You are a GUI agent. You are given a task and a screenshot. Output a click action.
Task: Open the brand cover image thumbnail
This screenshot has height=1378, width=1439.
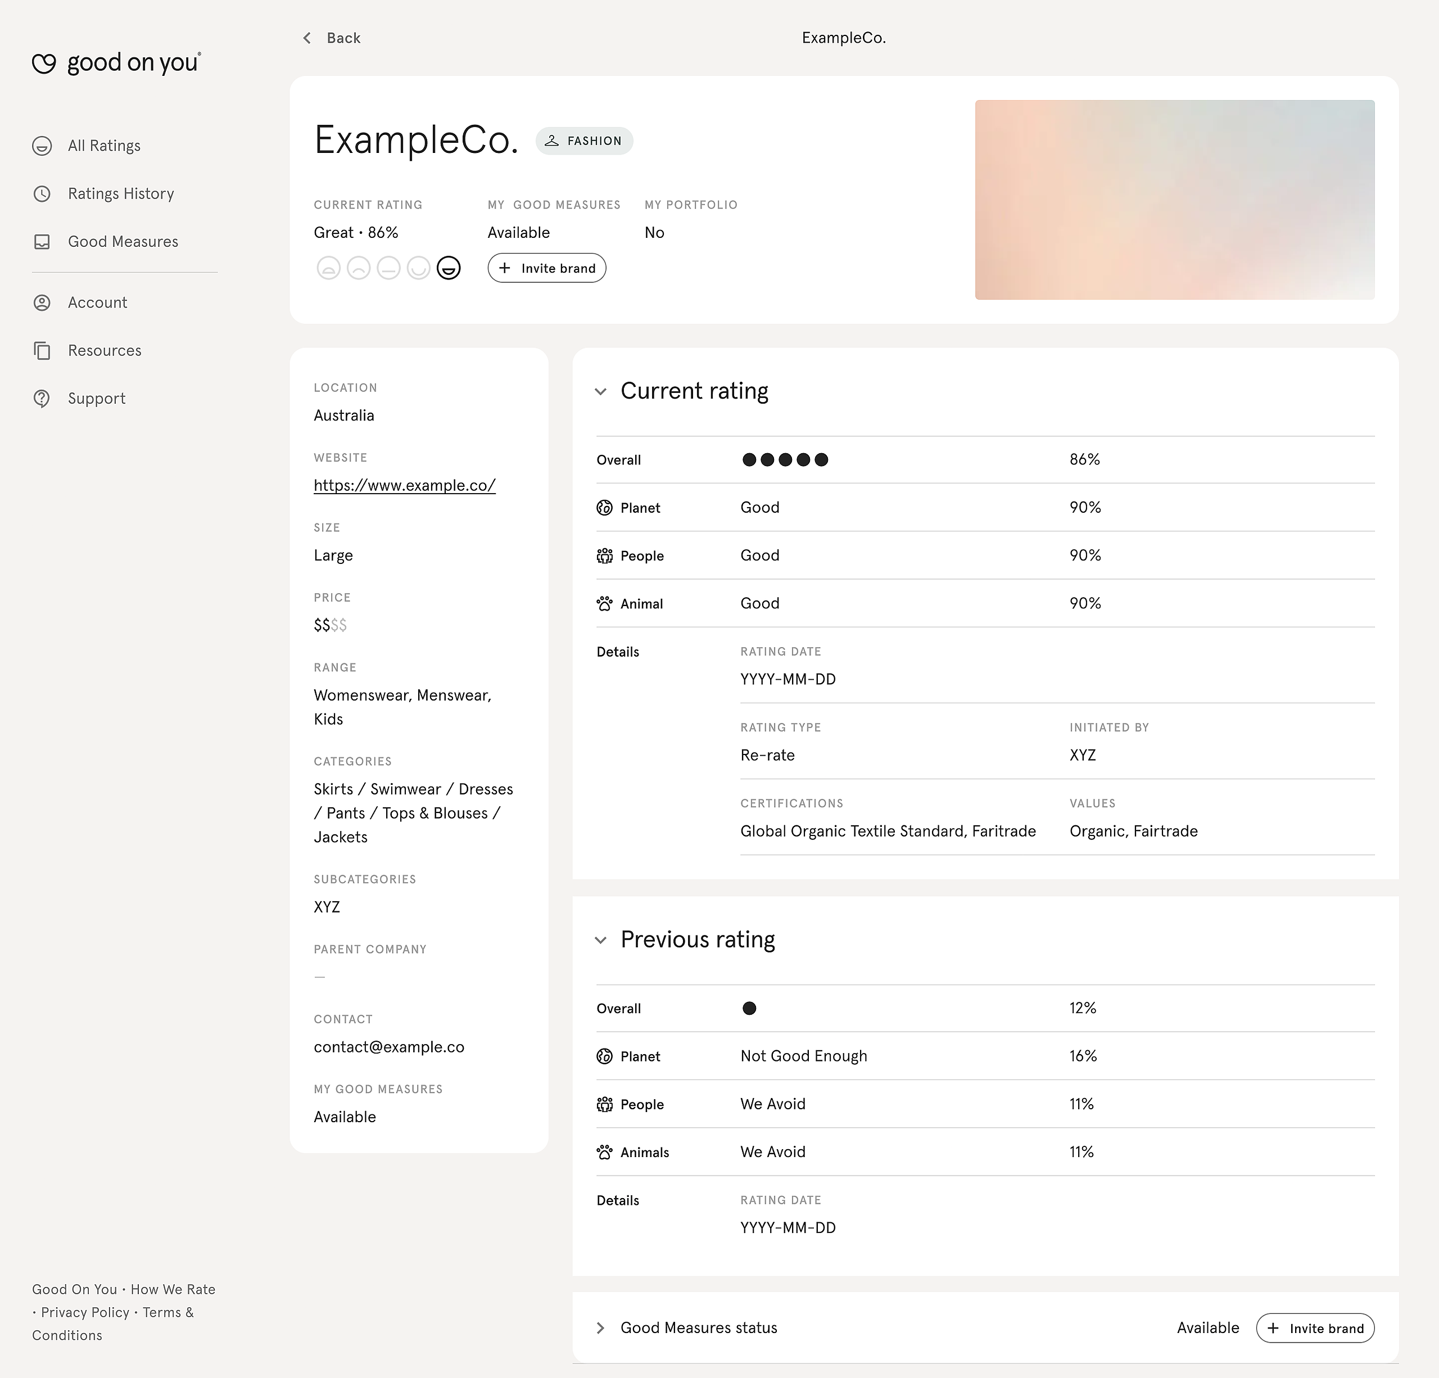tap(1175, 200)
